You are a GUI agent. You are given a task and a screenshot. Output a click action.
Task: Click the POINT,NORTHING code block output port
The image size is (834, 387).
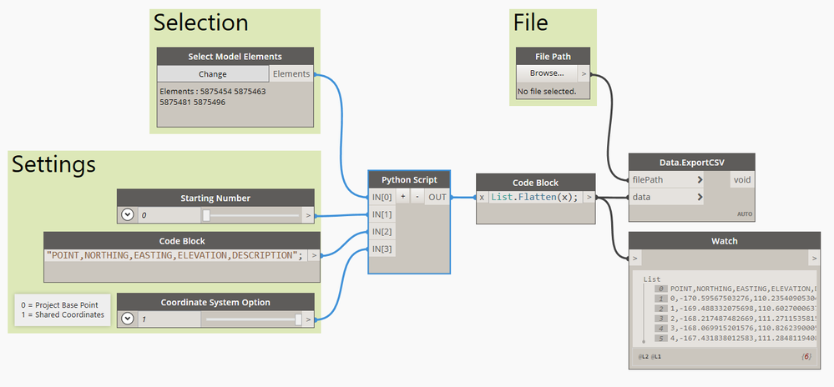click(314, 255)
